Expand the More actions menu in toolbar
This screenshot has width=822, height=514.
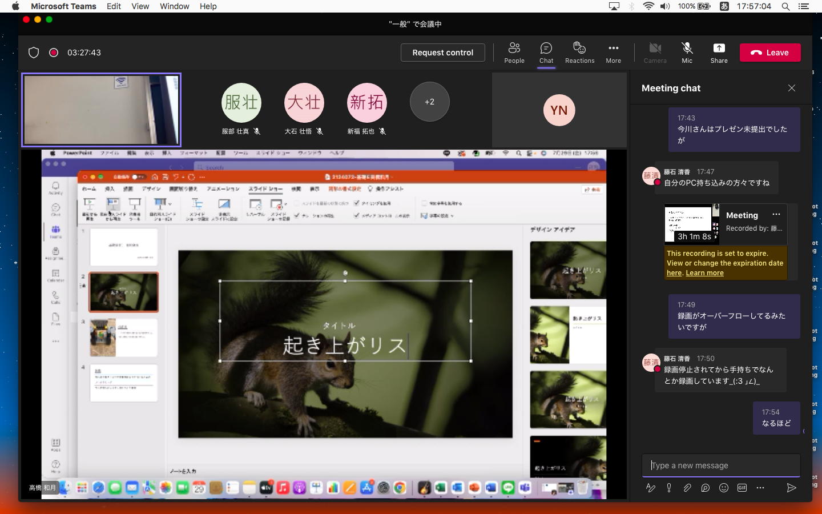tap(613, 53)
